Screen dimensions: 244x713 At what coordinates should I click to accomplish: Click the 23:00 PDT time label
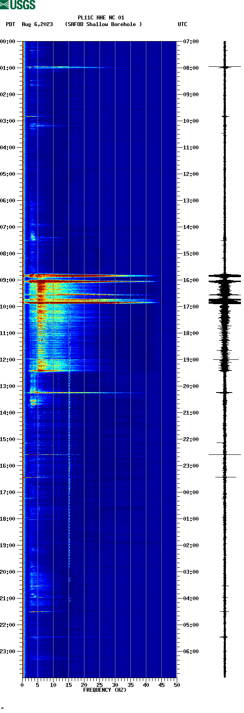pos(8,652)
